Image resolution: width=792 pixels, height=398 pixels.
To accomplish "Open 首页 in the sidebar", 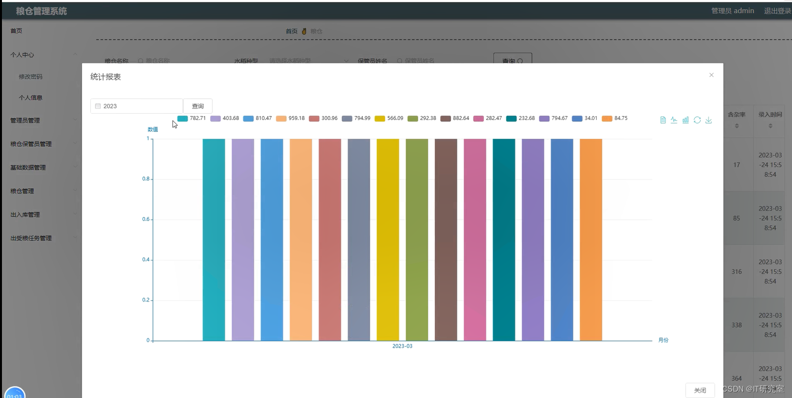I will (x=17, y=31).
